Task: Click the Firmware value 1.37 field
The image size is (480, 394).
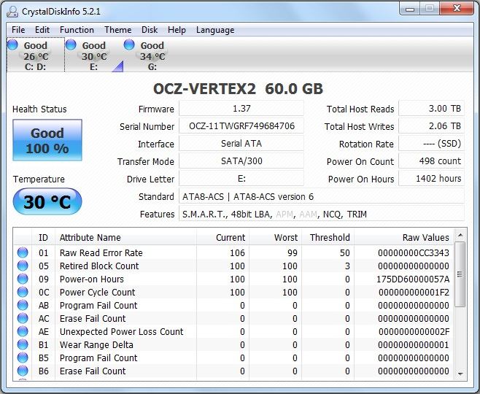Action: pos(241,109)
